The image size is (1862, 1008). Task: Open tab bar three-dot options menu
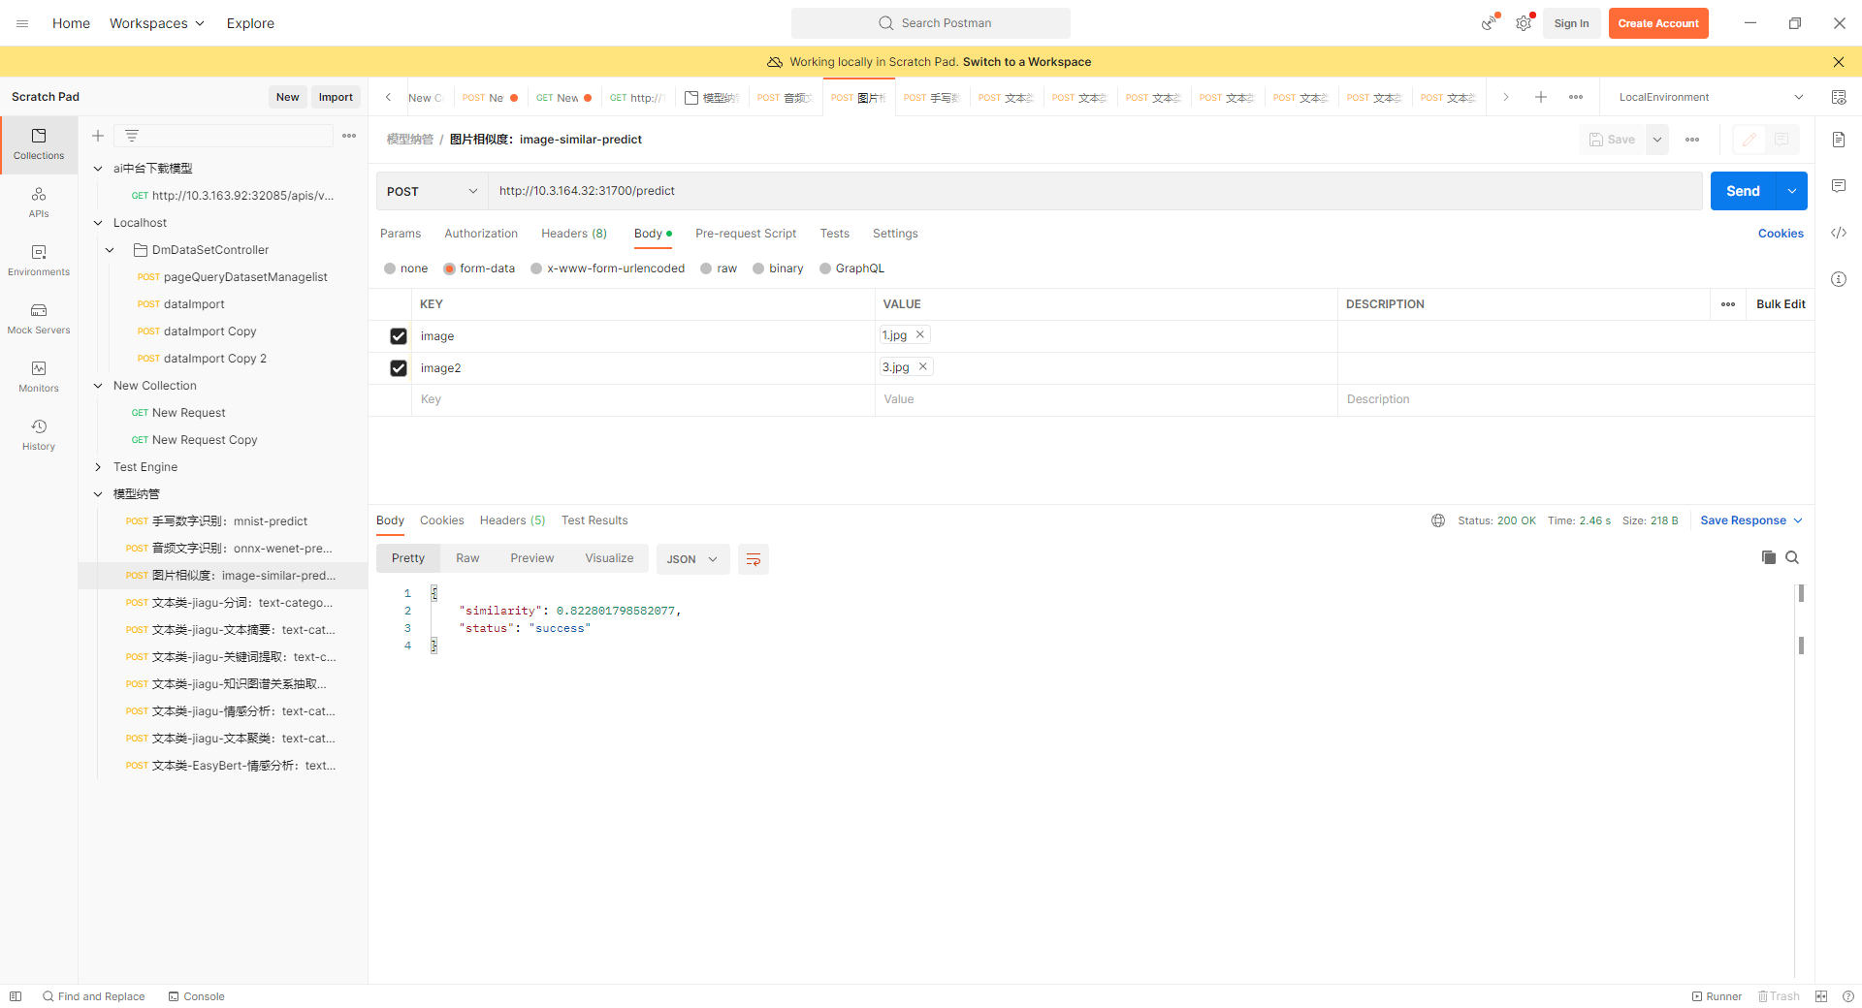pos(1576,97)
